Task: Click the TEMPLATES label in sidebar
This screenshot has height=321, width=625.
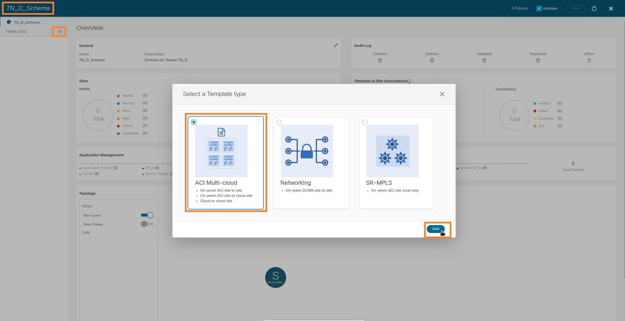Action: click(16, 32)
